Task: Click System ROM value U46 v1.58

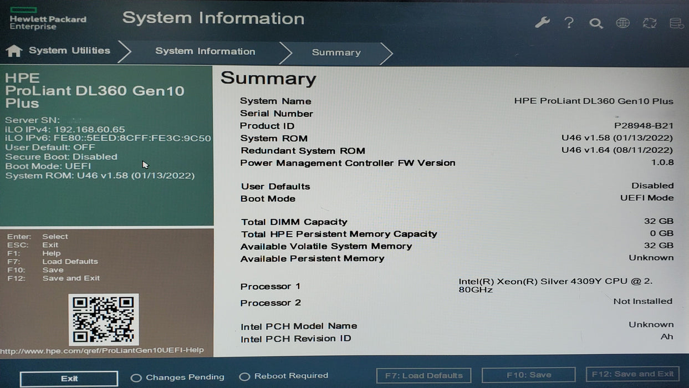Action: point(617,138)
